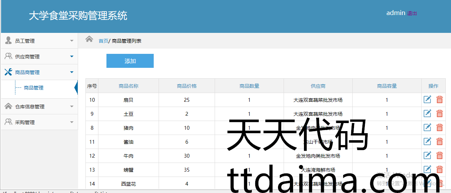
Task: Click the 商品价格 column header
Action: tap(187, 86)
